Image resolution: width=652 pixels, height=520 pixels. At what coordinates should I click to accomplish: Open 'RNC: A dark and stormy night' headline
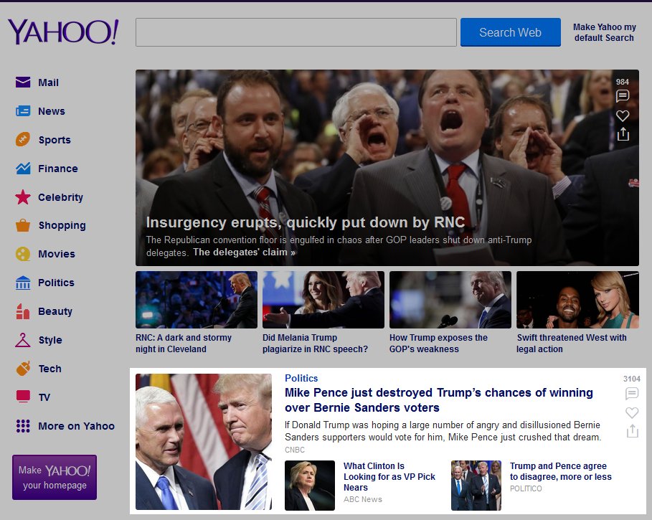click(x=184, y=343)
